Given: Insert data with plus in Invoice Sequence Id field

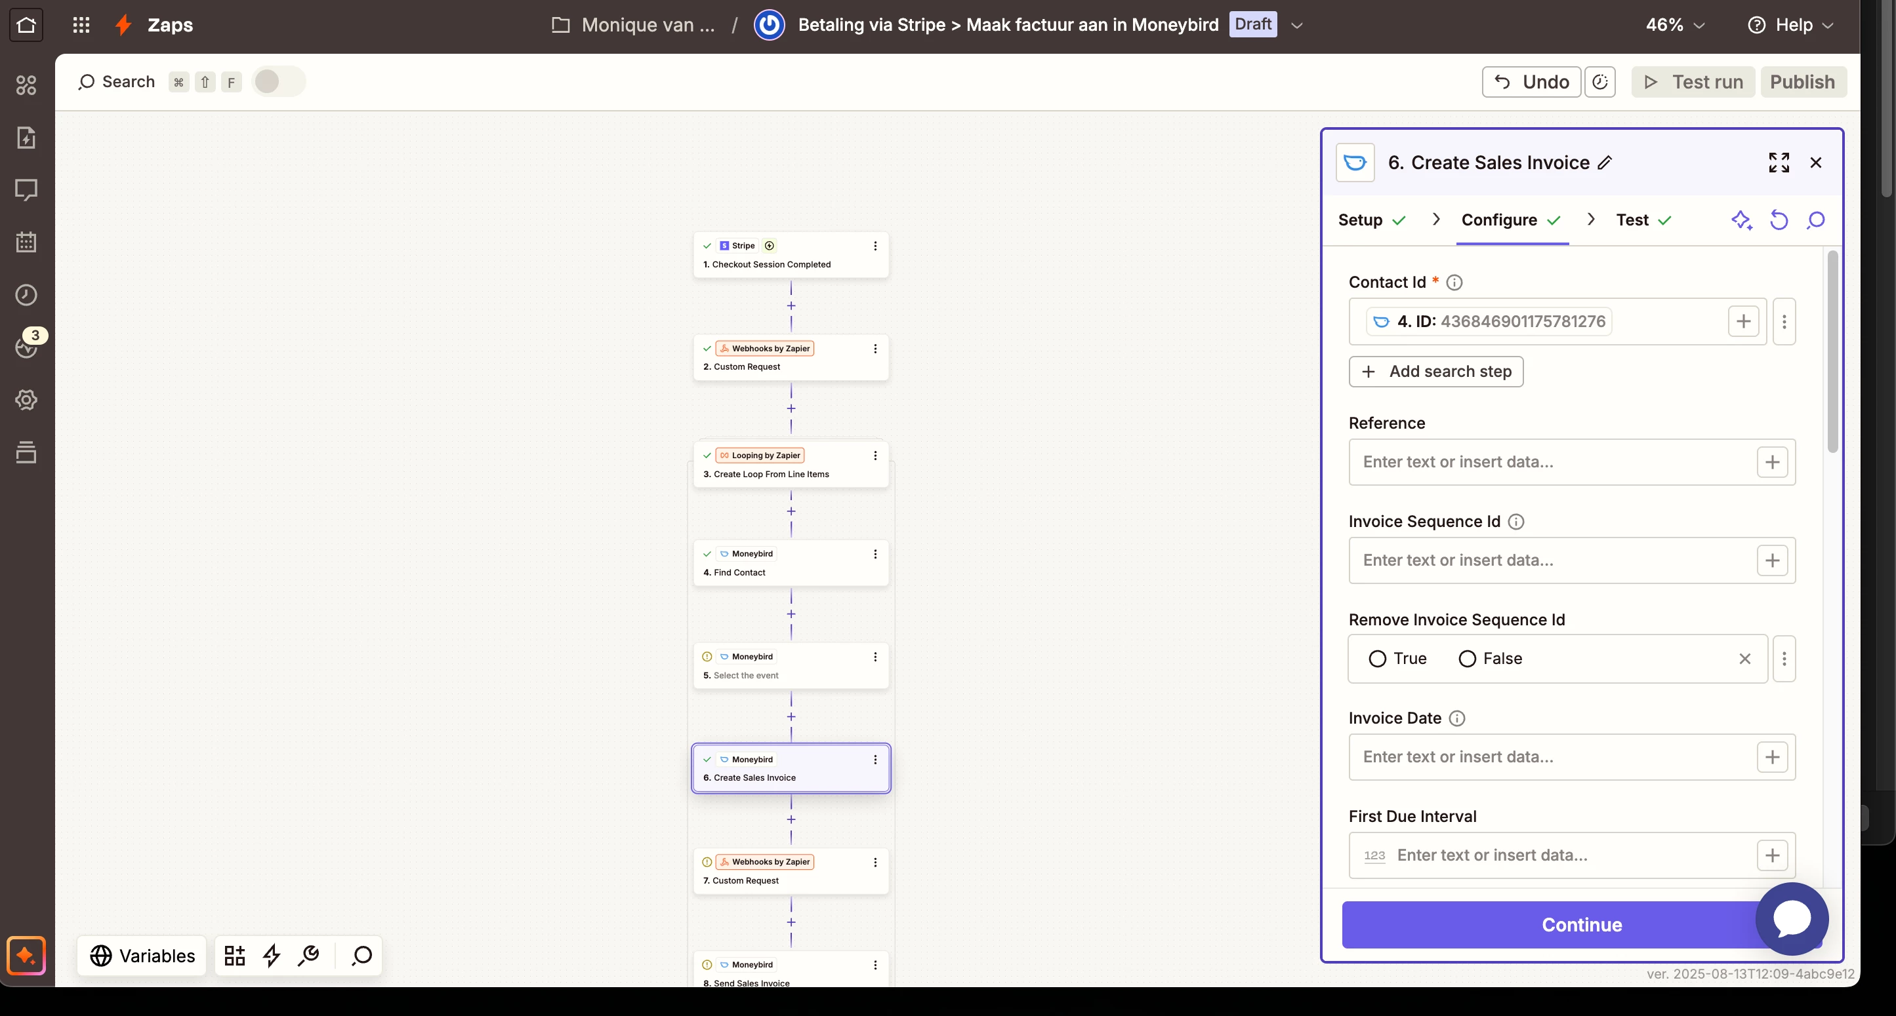Looking at the screenshot, I should [1773, 561].
